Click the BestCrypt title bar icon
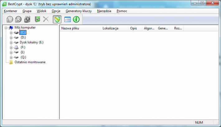The height and width of the screenshot is (127, 221). tap(4, 4)
